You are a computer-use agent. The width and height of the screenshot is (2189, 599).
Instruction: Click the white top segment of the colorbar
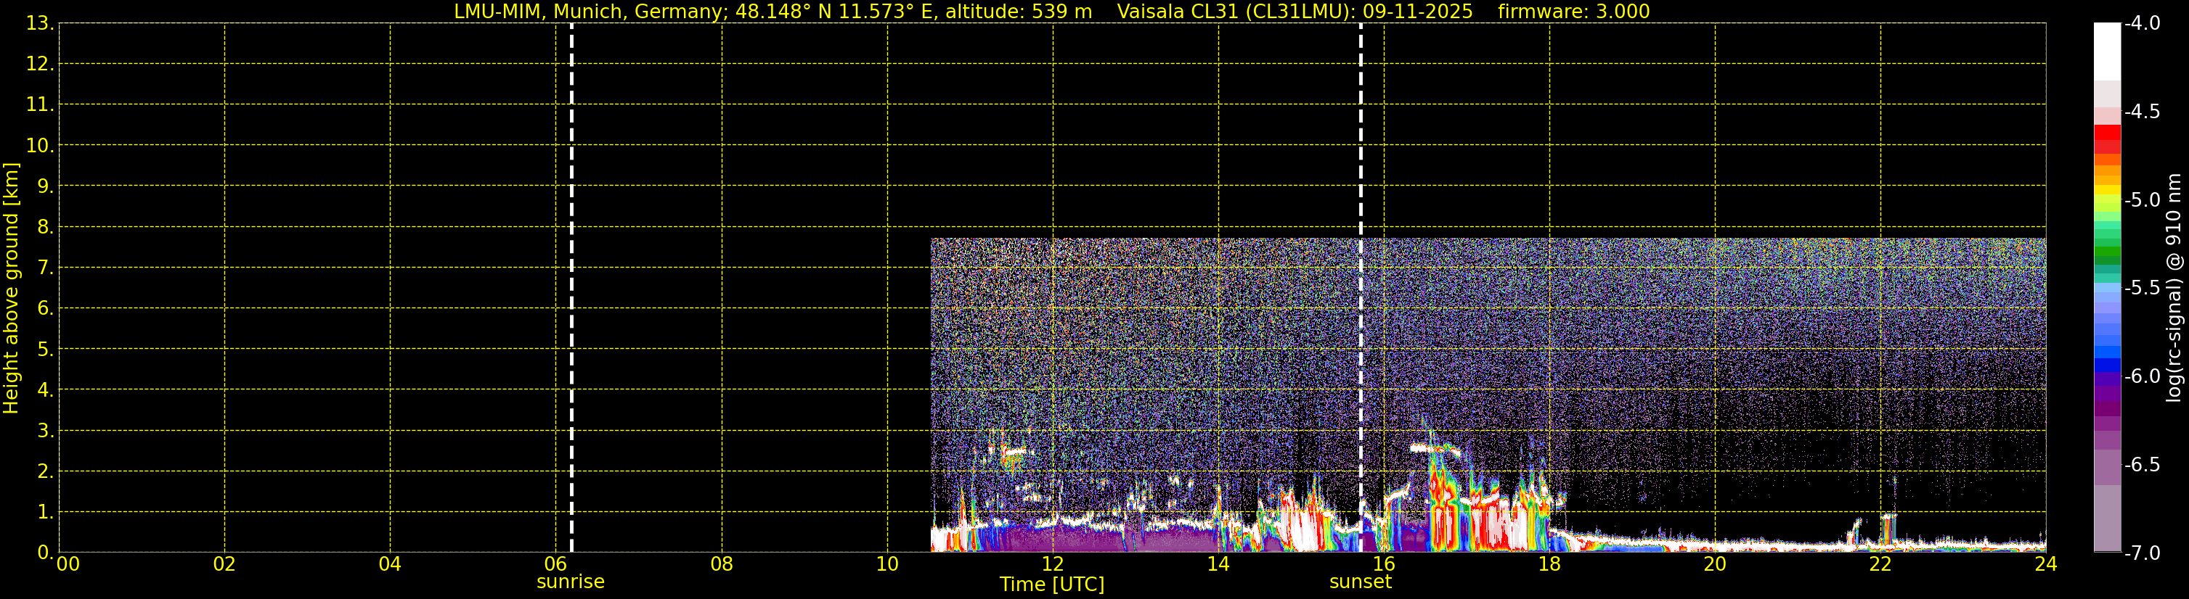point(2108,51)
